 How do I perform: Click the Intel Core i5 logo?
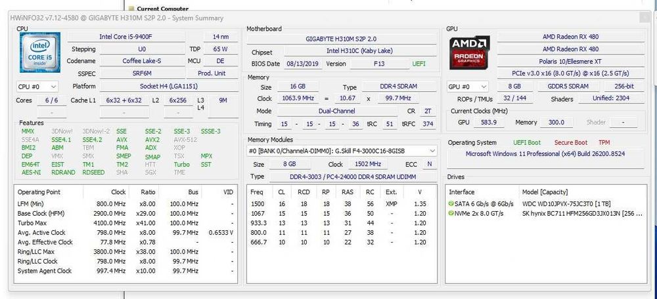[x=40, y=52]
